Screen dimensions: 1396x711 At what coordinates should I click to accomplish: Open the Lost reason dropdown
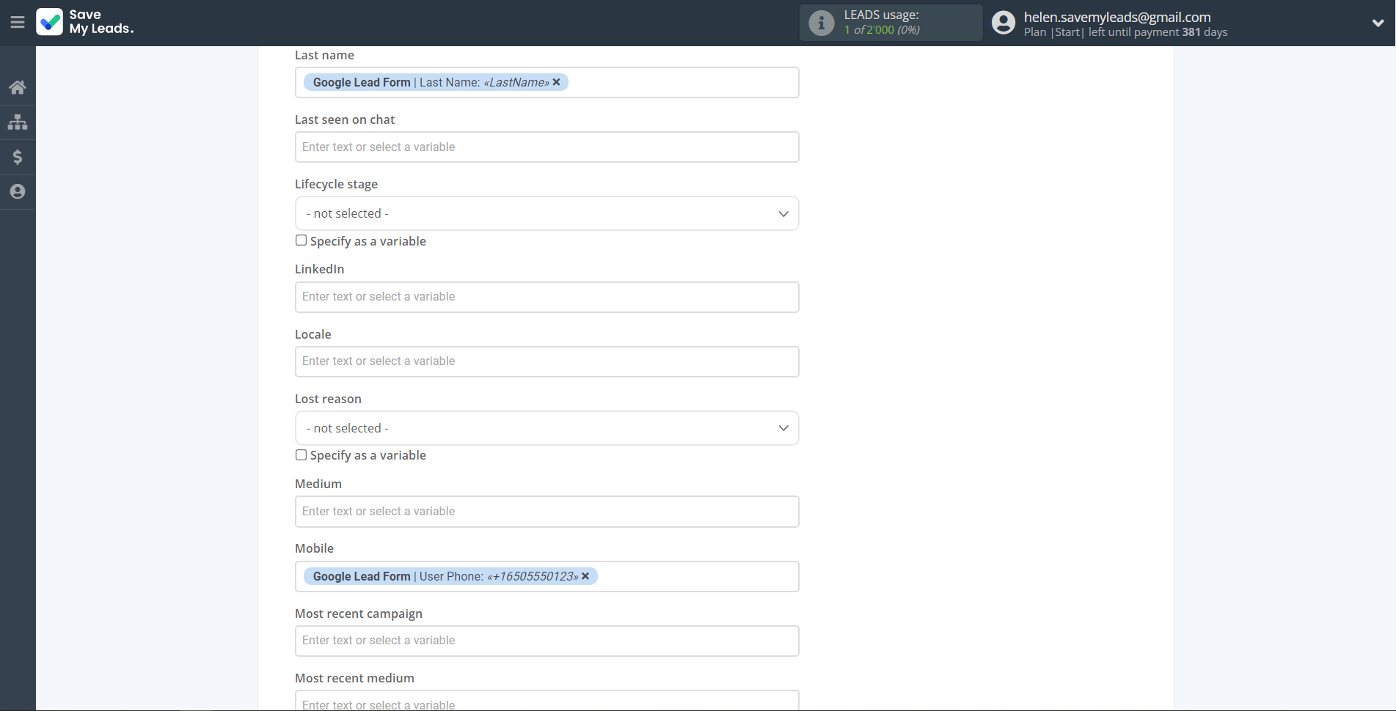coord(547,428)
